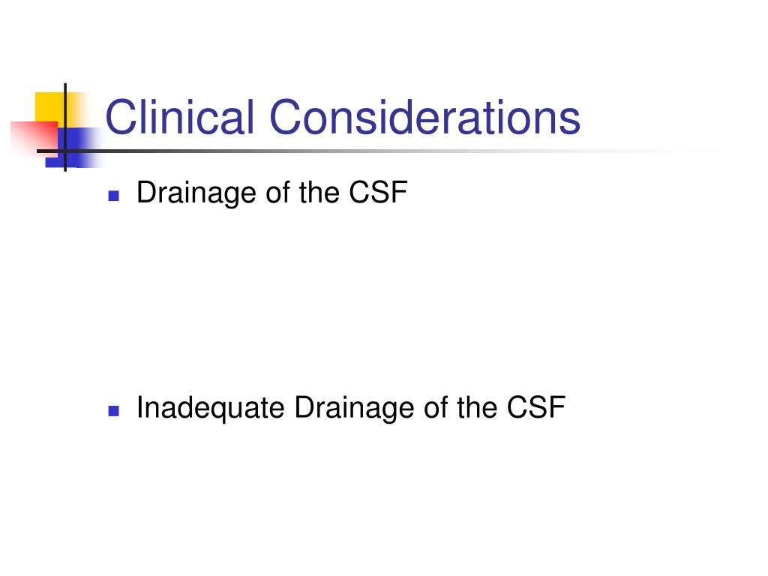
Task: Click the word "Drainage" in the second bullet
Action: (x=354, y=407)
